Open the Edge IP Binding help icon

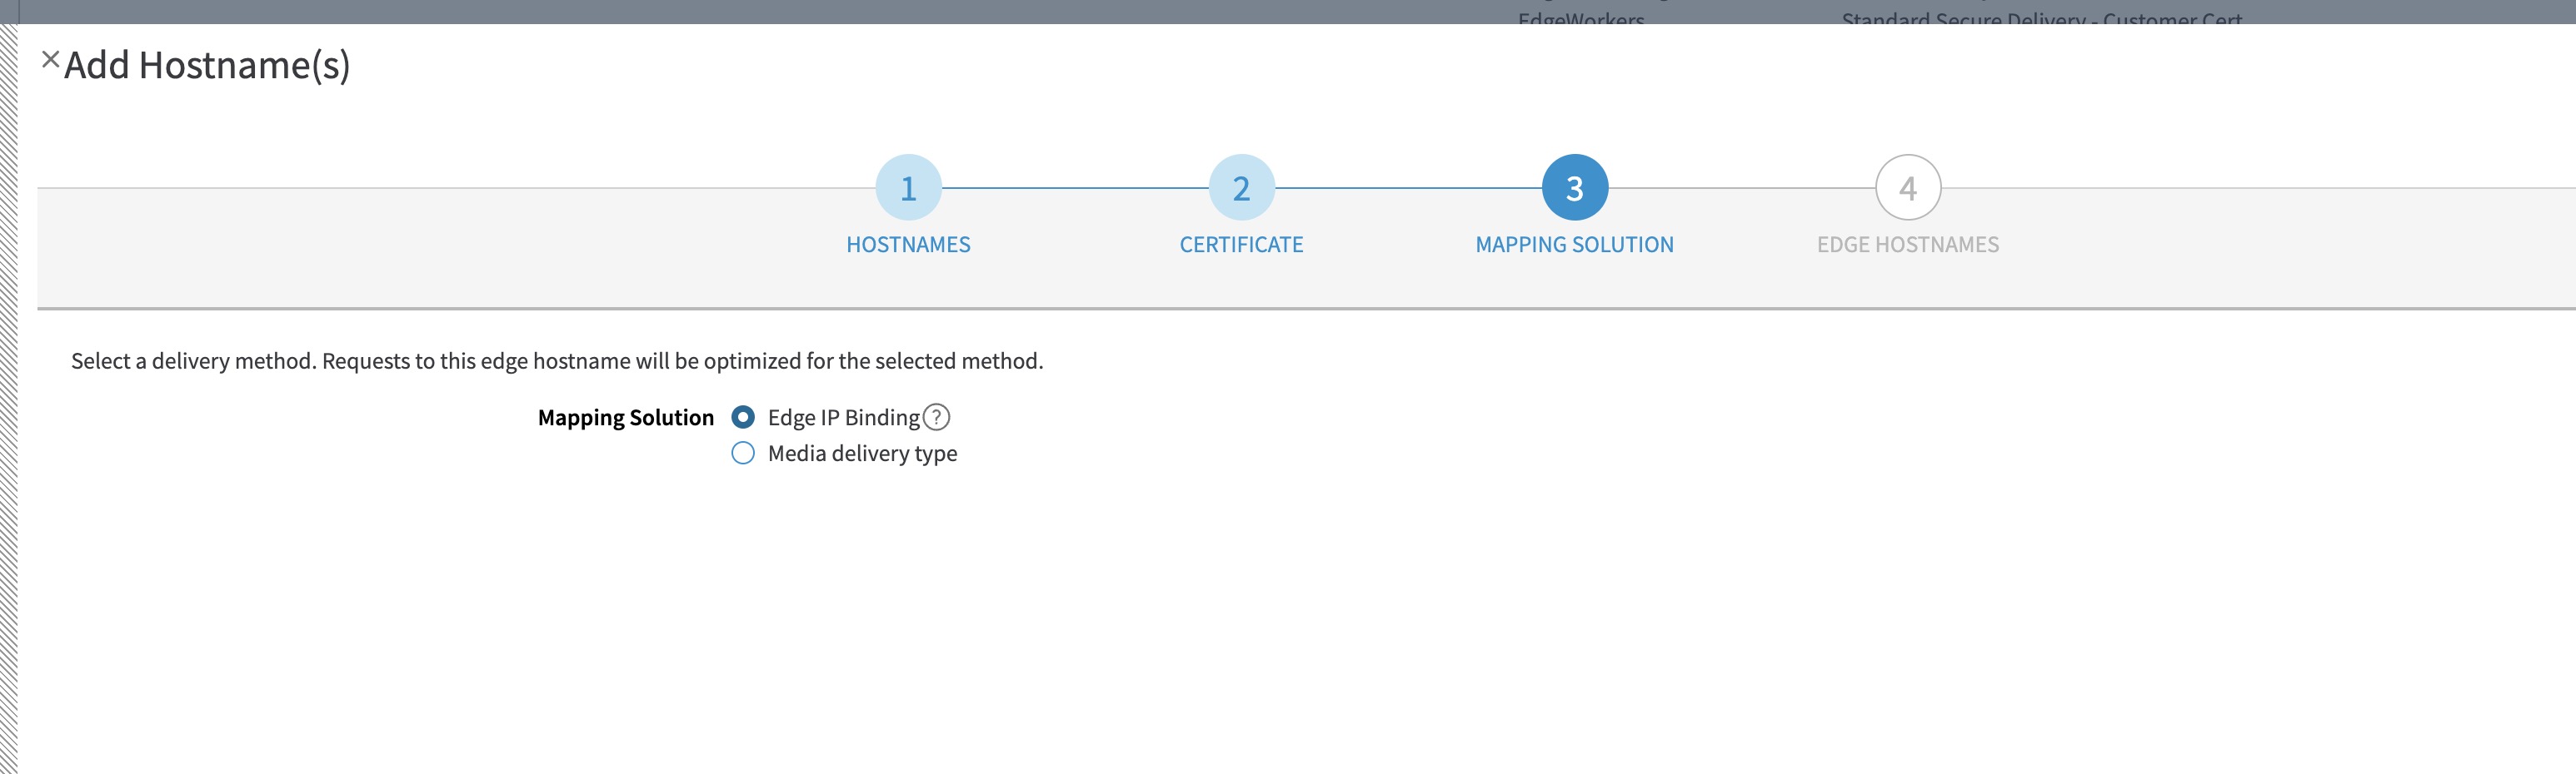936,418
